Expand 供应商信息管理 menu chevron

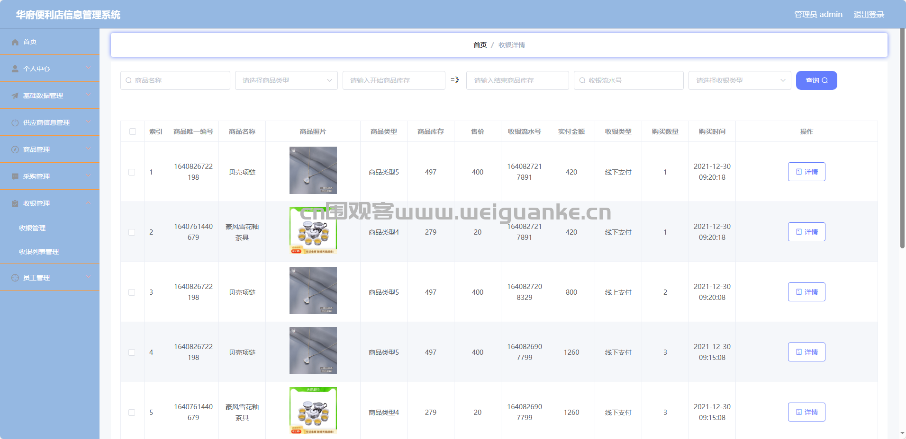pyautogui.click(x=89, y=122)
